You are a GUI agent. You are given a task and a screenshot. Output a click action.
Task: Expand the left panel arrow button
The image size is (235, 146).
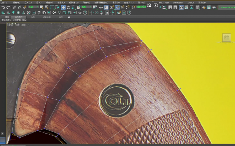tap(2, 134)
